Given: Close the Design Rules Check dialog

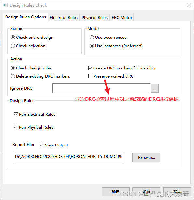Looking at the screenshot, I should (189, 5).
